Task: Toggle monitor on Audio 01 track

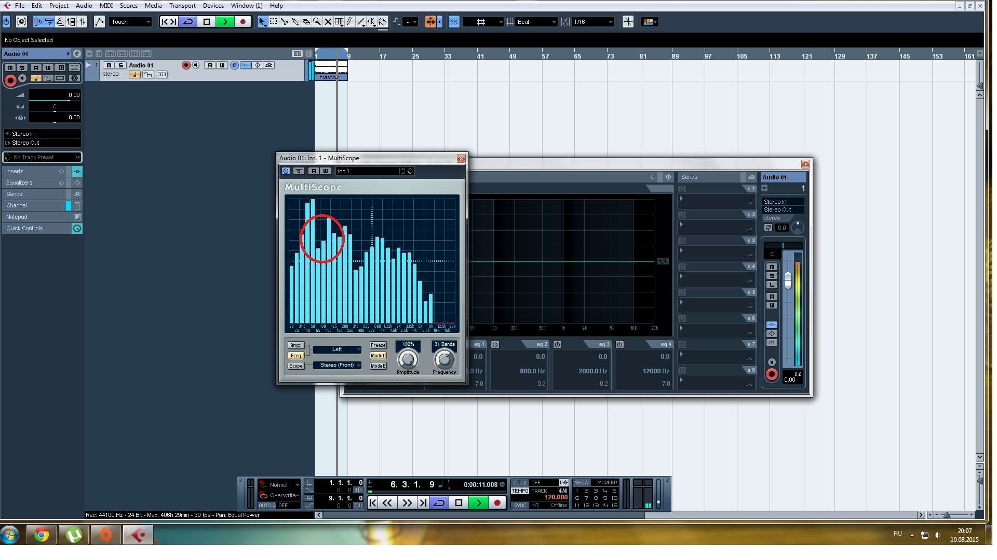Action: click(196, 65)
